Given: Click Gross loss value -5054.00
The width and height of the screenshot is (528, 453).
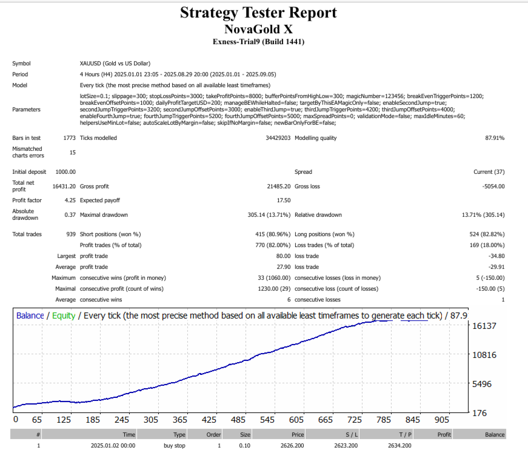Looking at the screenshot, I should click(493, 187).
